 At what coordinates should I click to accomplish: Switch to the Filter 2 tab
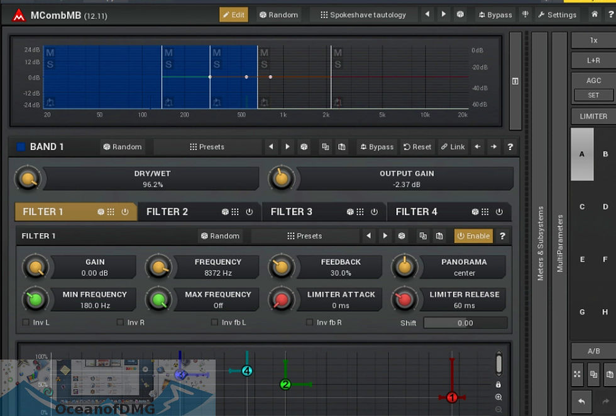point(199,211)
